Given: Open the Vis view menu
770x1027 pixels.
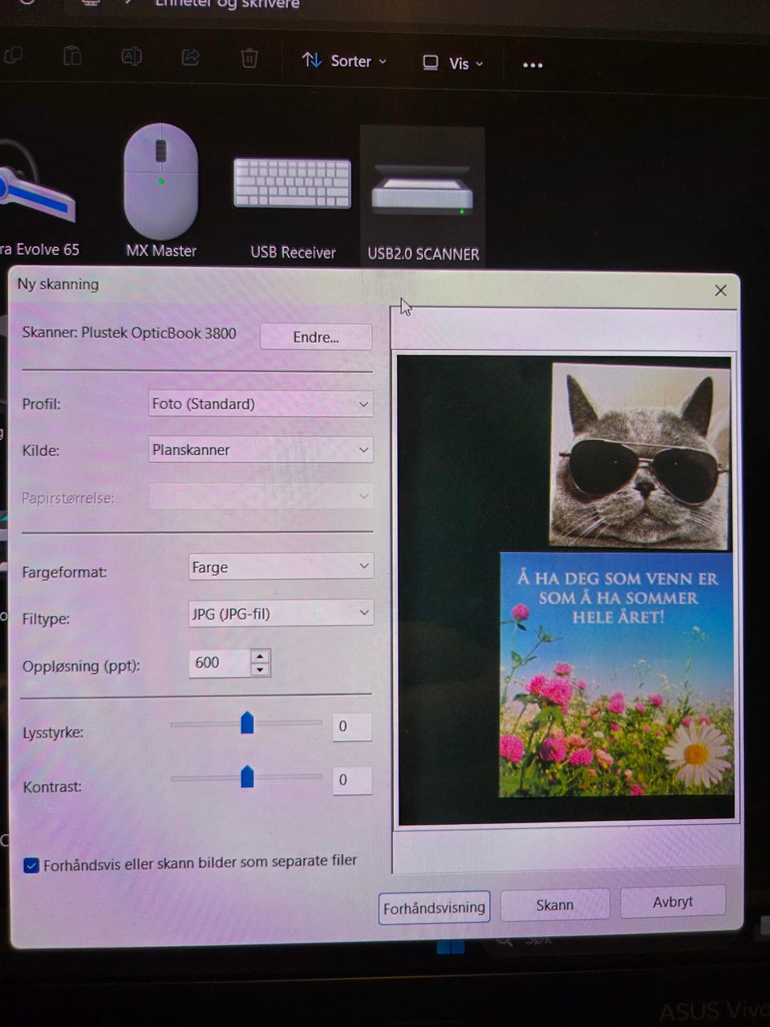Looking at the screenshot, I should [453, 63].
